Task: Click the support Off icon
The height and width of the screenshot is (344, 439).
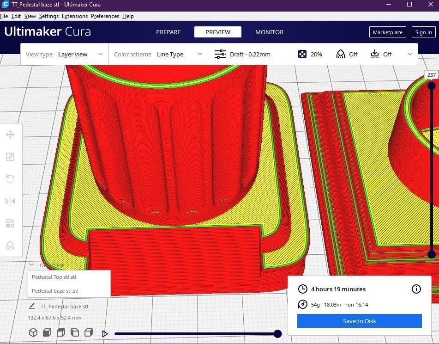Action: click(341, 54)
